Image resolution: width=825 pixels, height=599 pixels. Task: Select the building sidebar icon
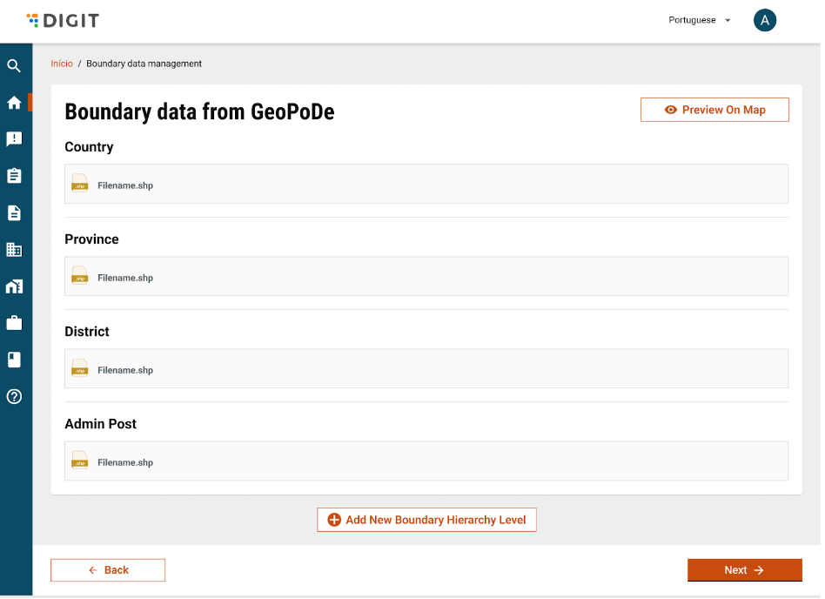coord(14,250)
